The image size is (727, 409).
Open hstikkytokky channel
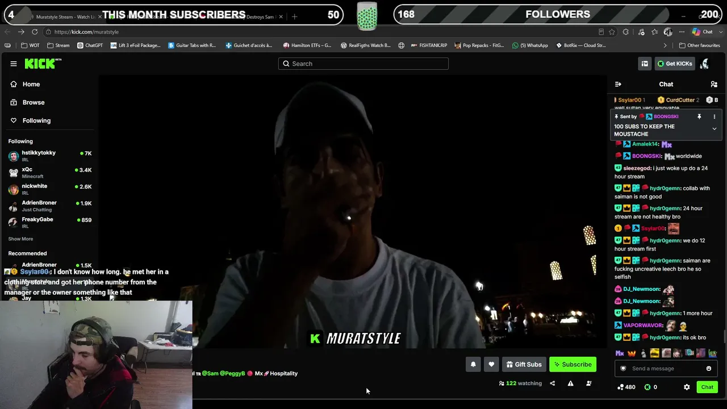coord(50,156)
